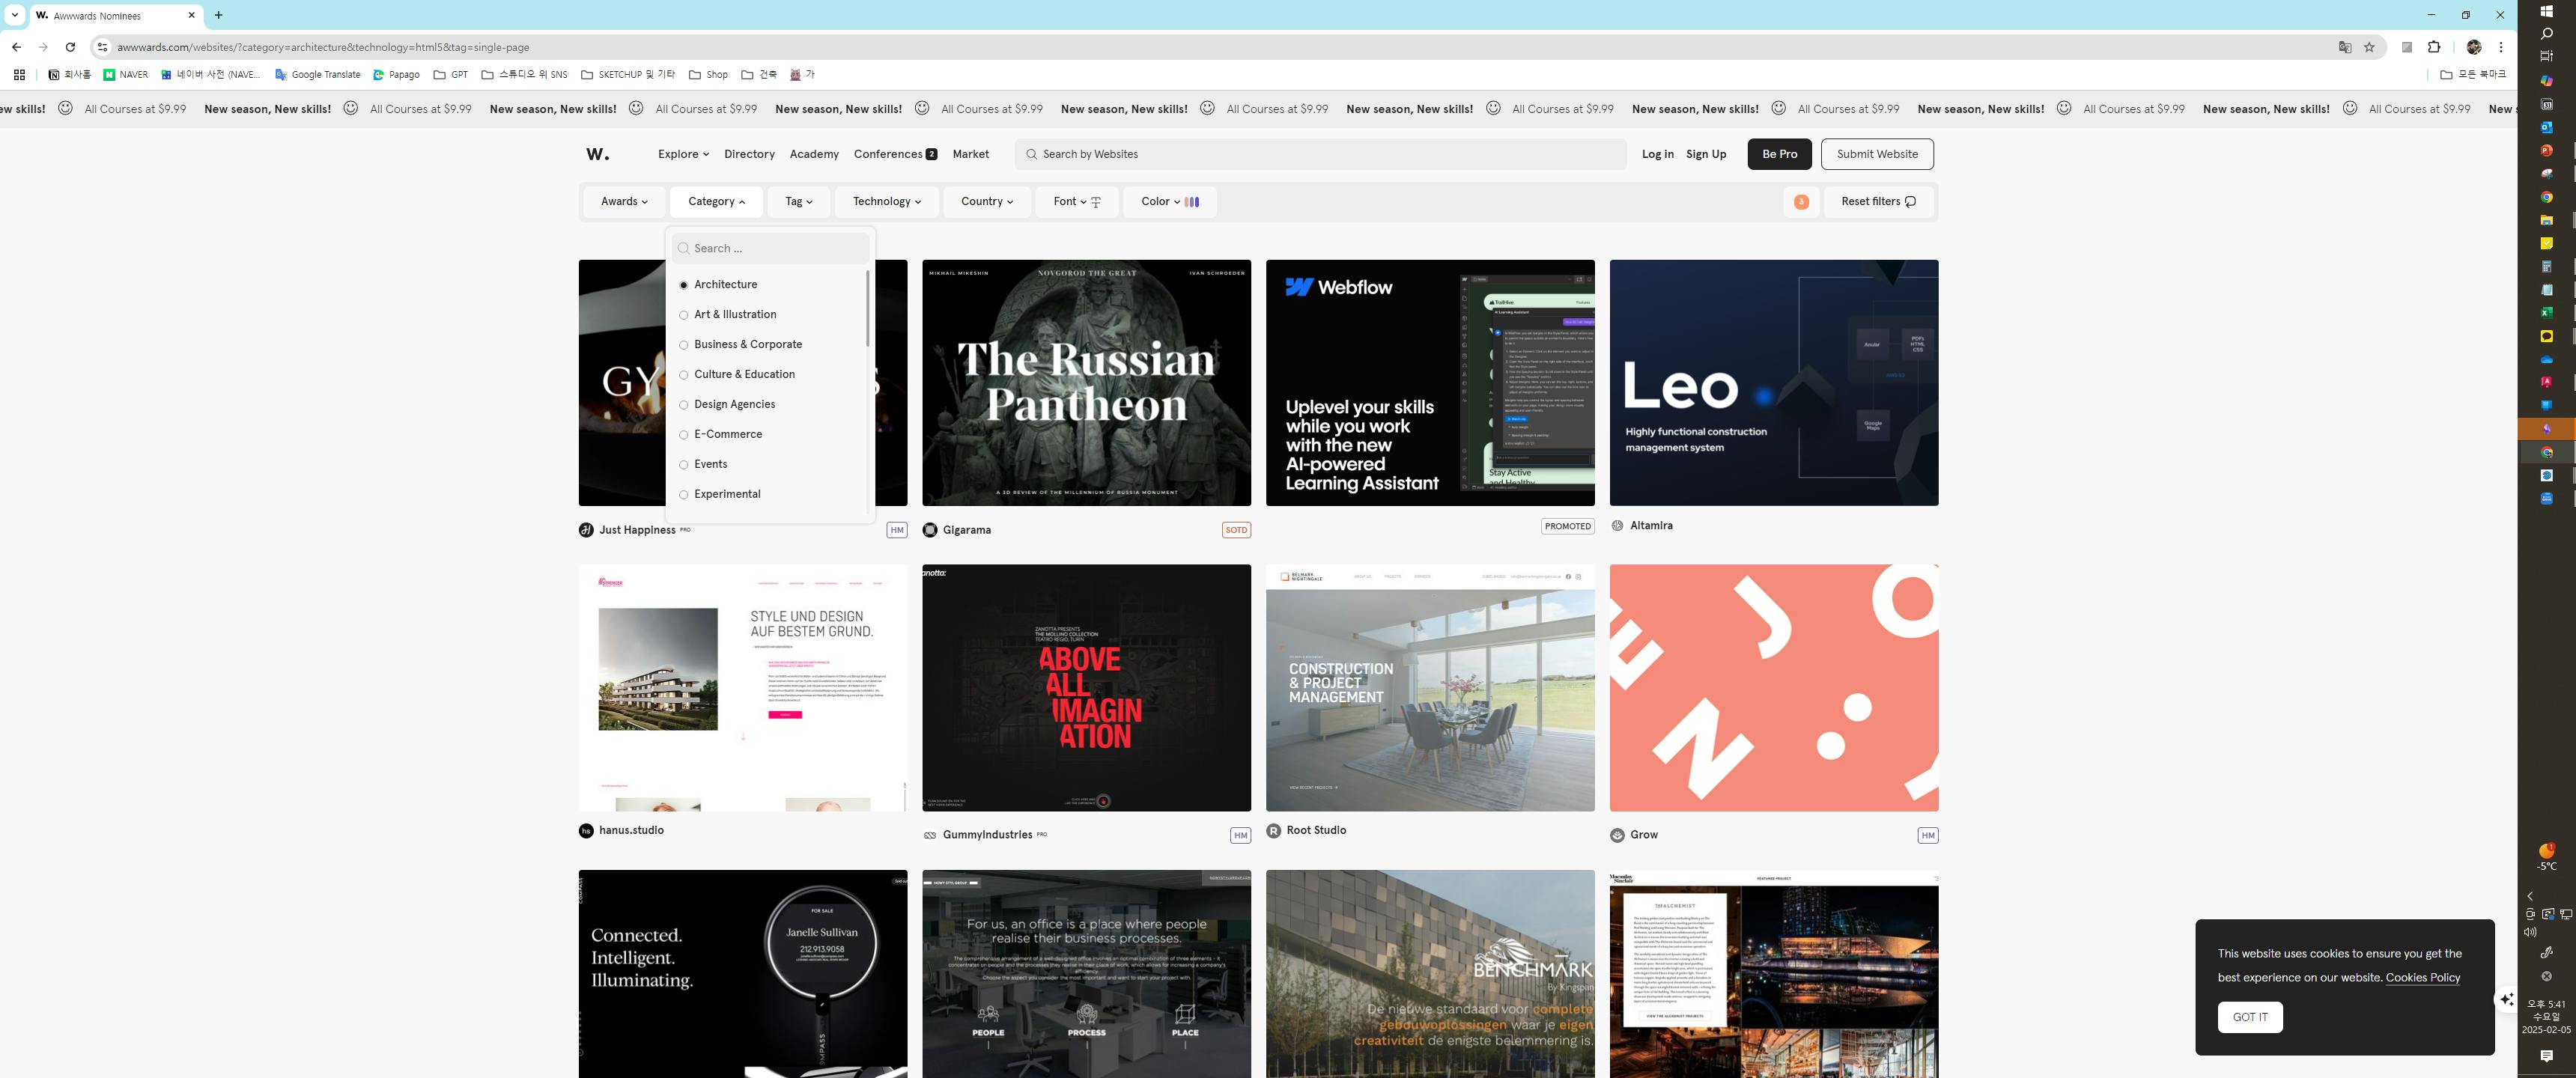The height and width of the screenshot is (1078, 2576).
Task: Expand the Explore navigation menu
Action: pyautogui.click(x=683, y=154)
